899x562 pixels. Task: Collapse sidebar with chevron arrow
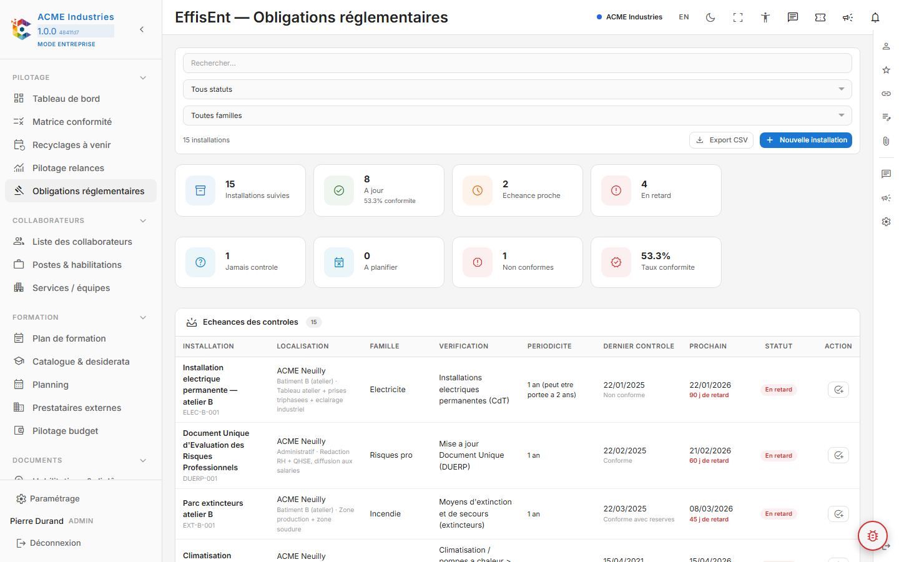coord(142,29)
